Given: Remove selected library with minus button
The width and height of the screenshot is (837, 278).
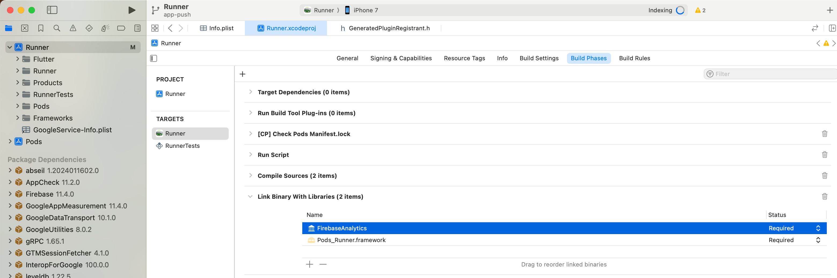Looking at the screenshot, I should (323, 264).
